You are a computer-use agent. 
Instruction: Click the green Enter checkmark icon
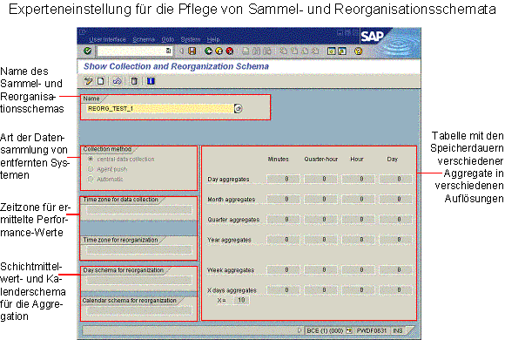click(x=87, y=51)
